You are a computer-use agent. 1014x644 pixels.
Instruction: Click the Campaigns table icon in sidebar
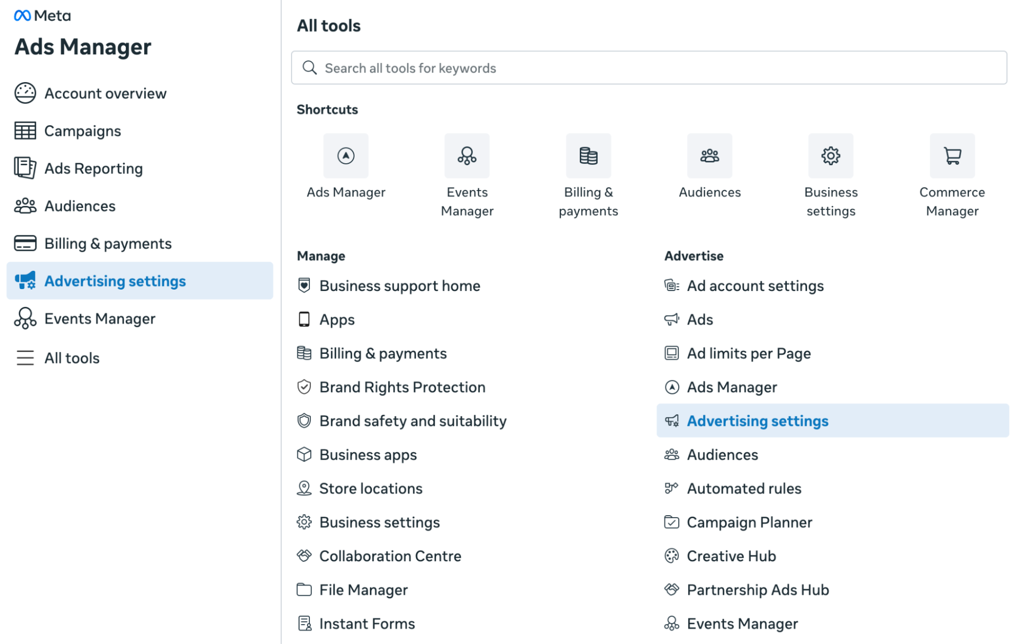25,131
